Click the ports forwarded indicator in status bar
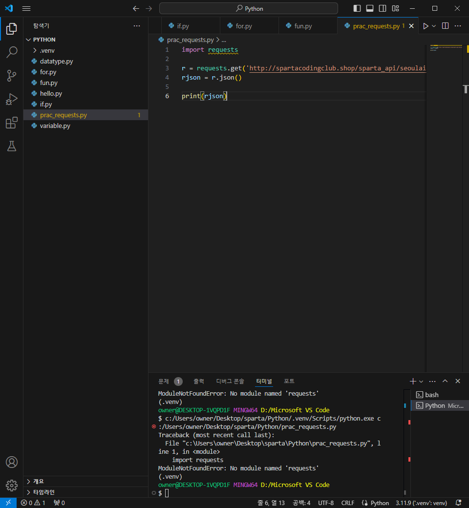469x508 pixels. pos(59,503)
